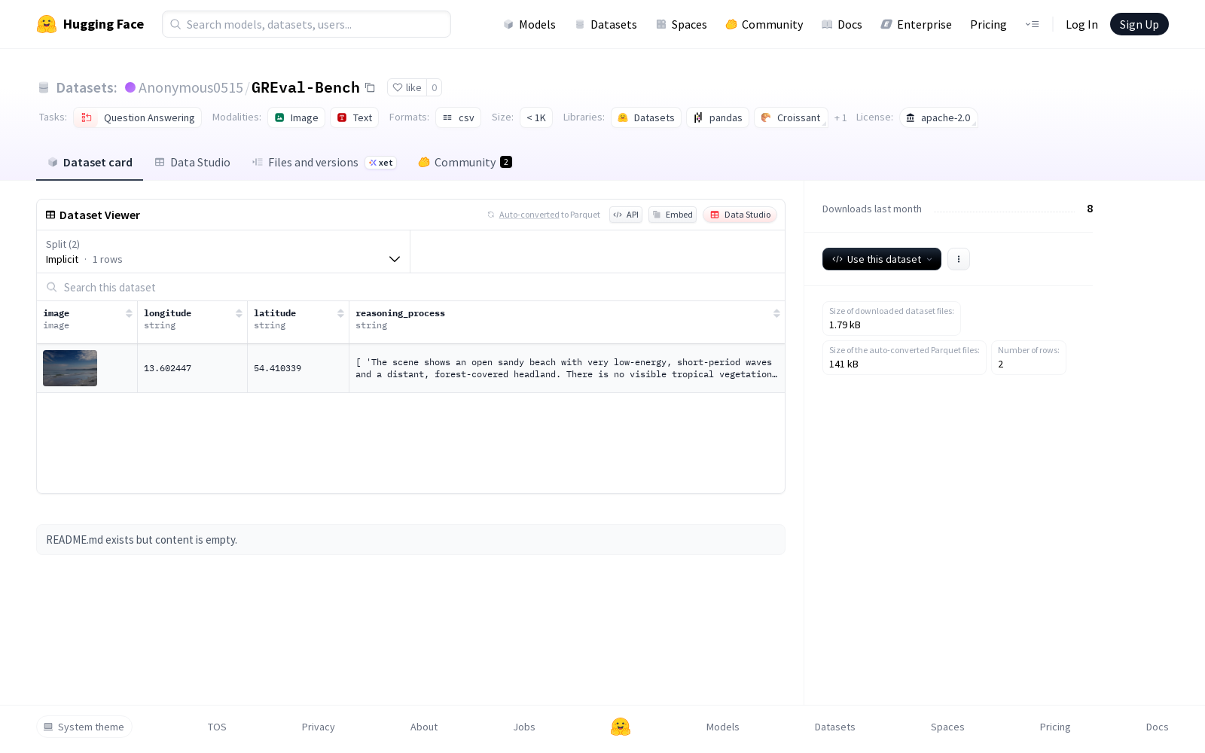Screen dimensions: 1205x753
Task: Open Docs in the top navigation
Action: [x=842, y=24]
